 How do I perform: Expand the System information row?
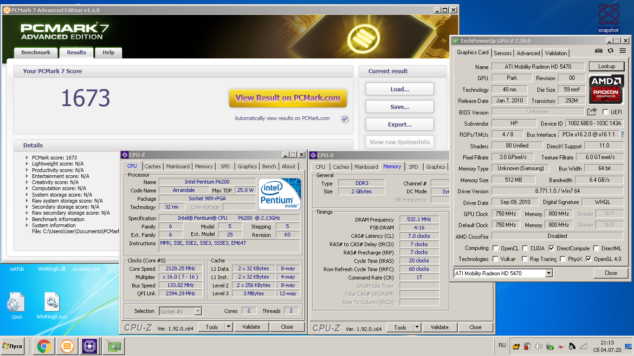tap(27, 225)
